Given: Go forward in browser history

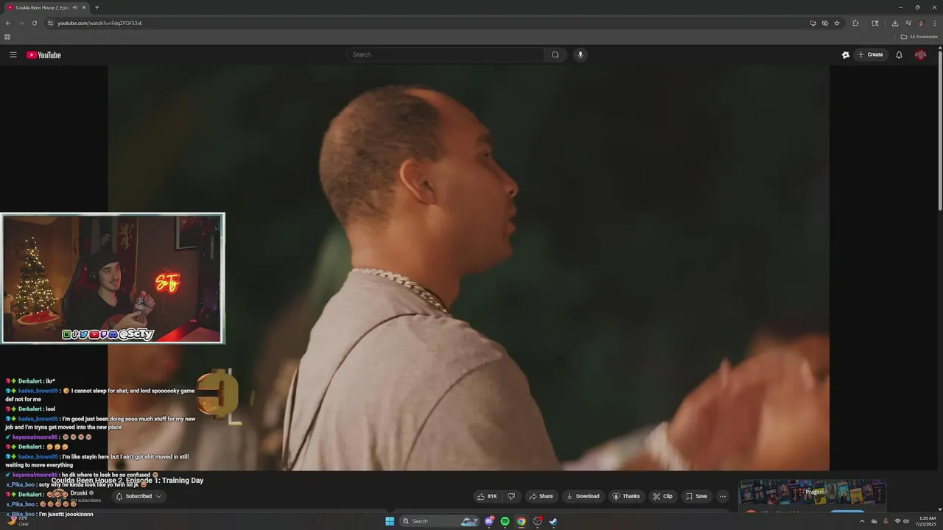Looking at the screenshot, I should [21, 23].
